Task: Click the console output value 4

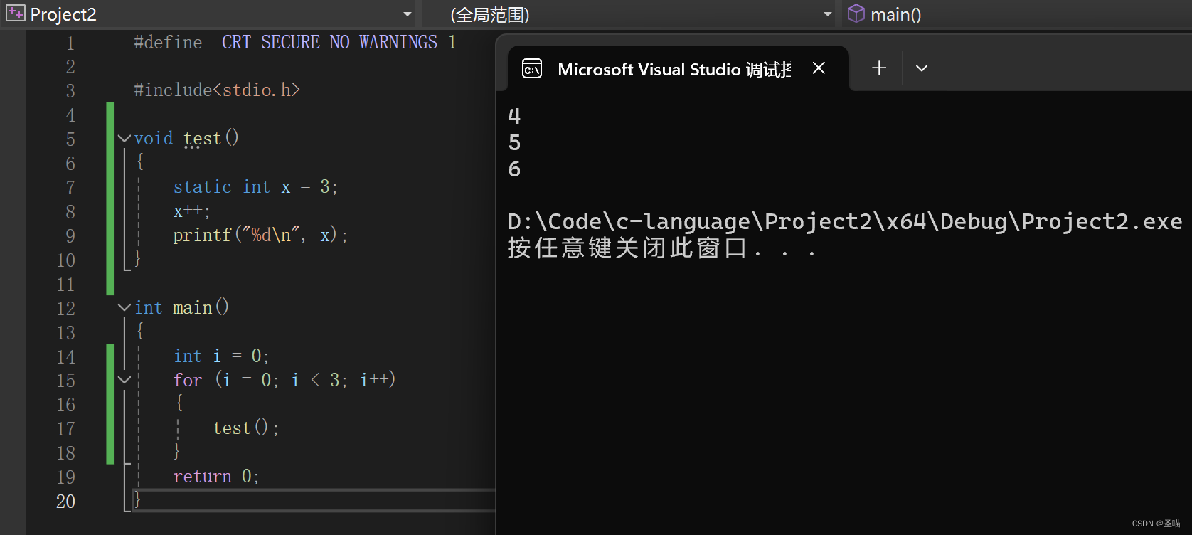Action: pyautogui.click(x=515, y=116)
